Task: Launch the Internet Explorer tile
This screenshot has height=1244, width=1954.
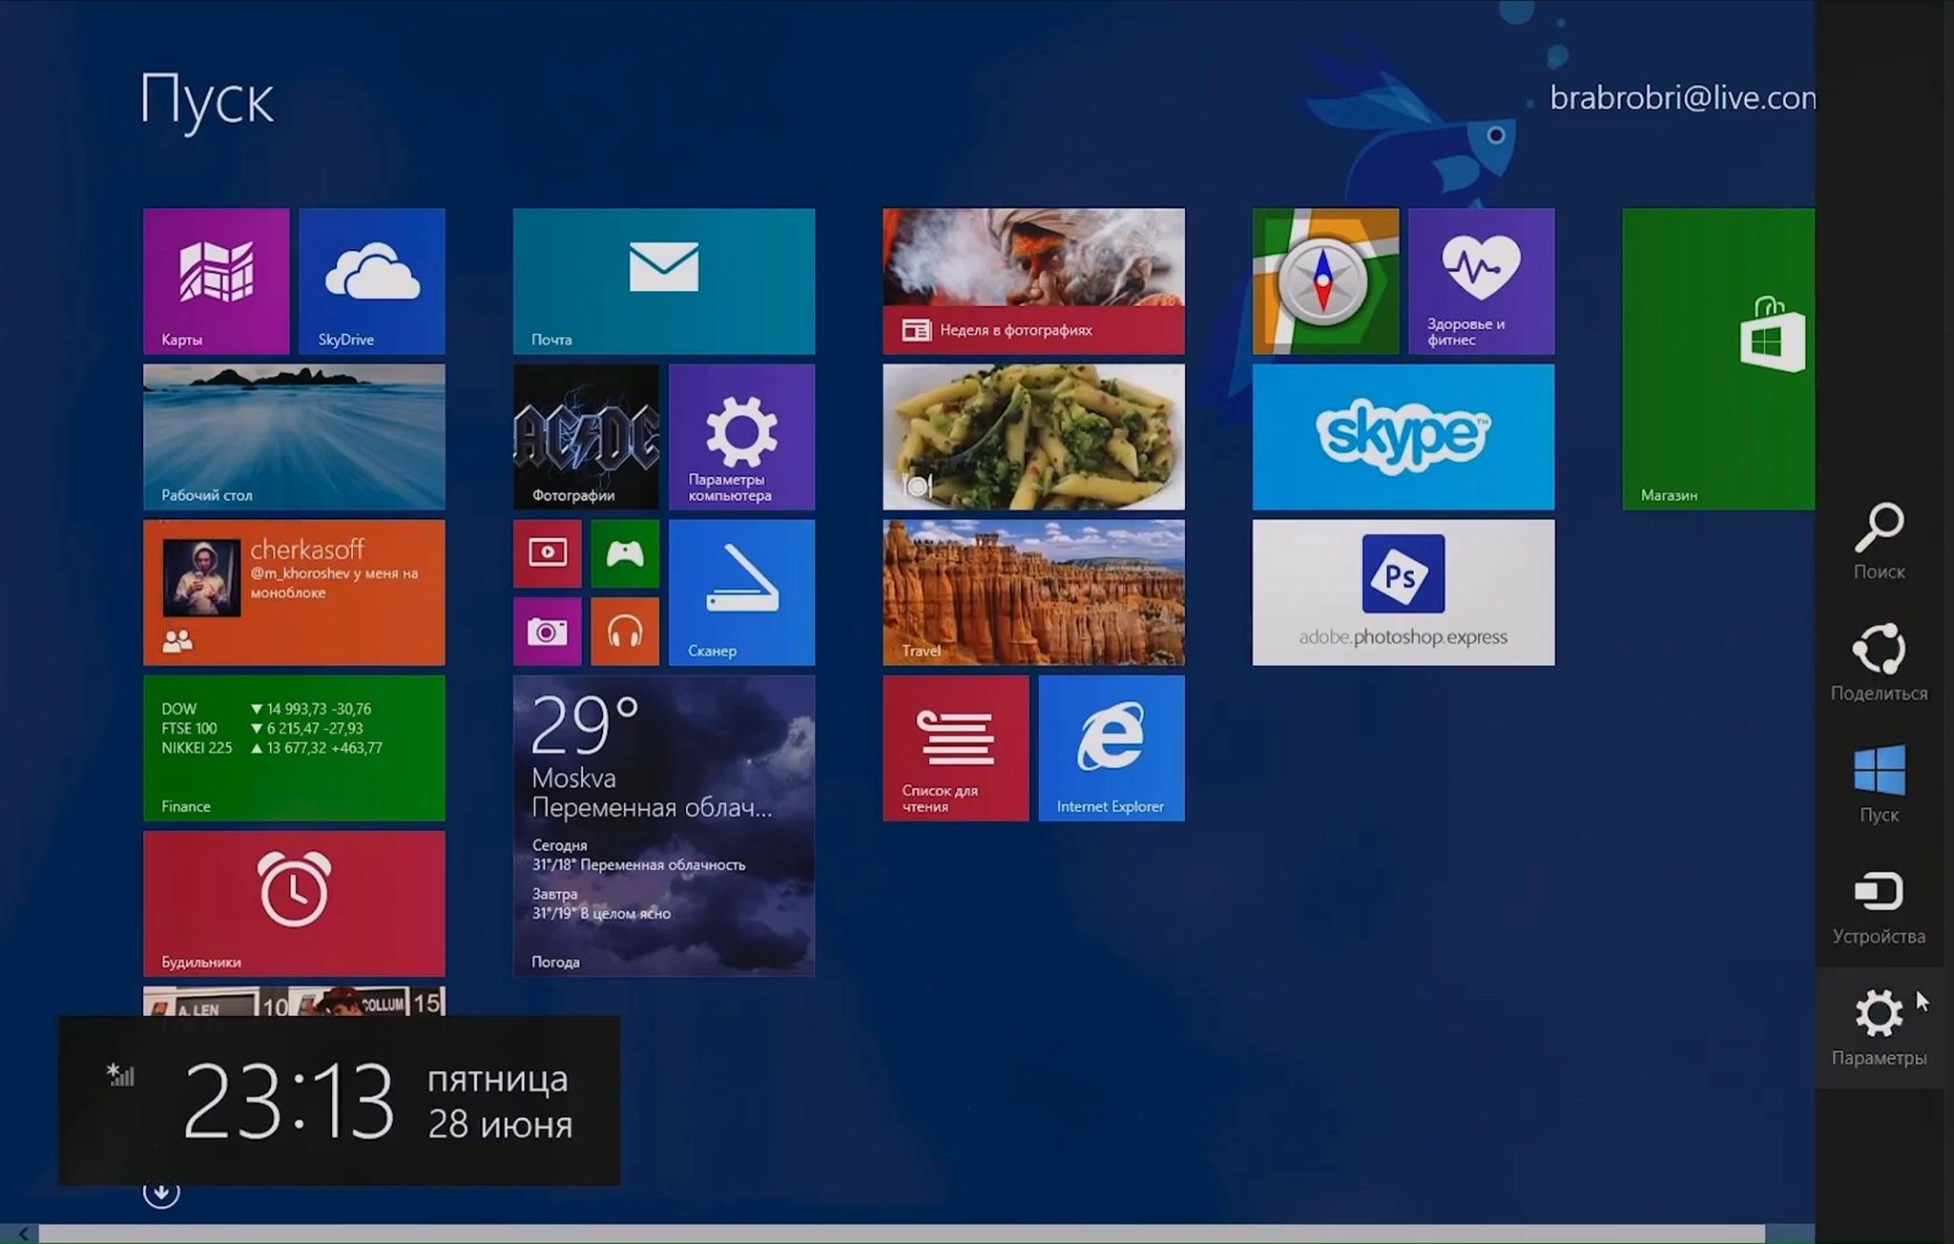Action: [x=1111, y=748]
